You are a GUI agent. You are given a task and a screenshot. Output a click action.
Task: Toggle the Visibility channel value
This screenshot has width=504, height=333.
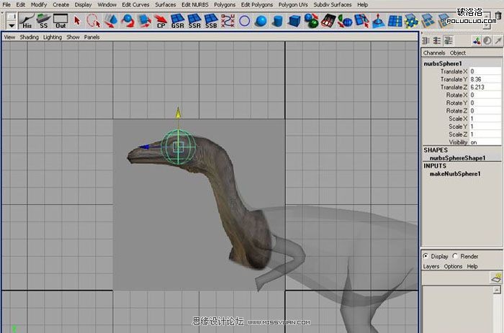[x=485, y=142]
